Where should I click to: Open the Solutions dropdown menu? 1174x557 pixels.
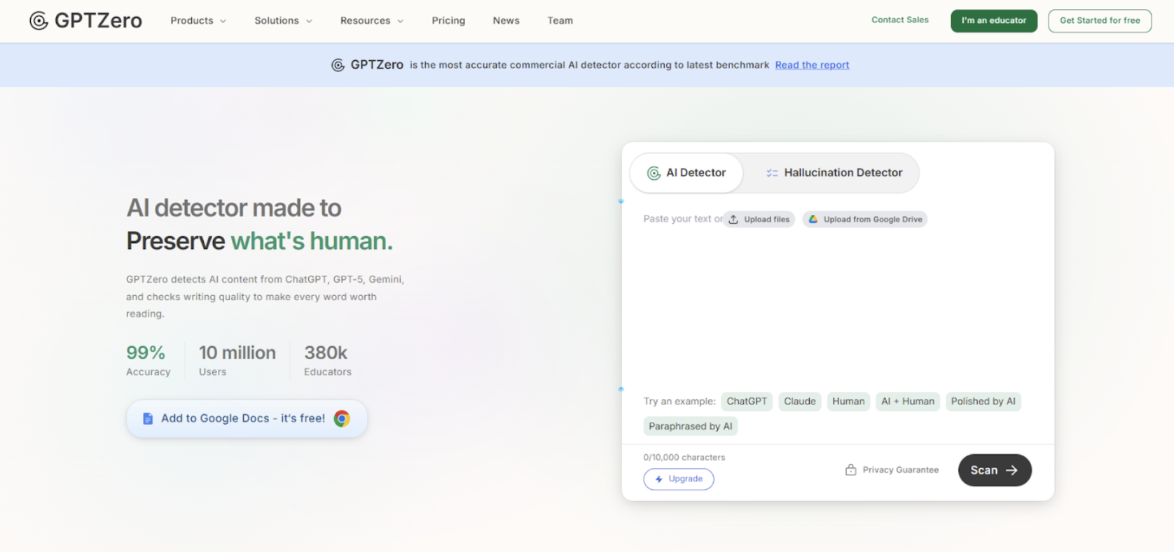(x=283, y=21)
